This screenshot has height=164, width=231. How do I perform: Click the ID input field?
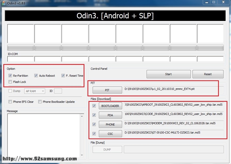pos(58,91)
